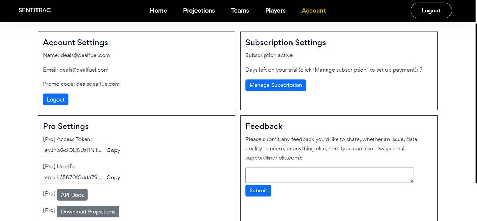This screenshot has height=221, width=477.
Task: Open Manage Subscription
Action: 275,85
